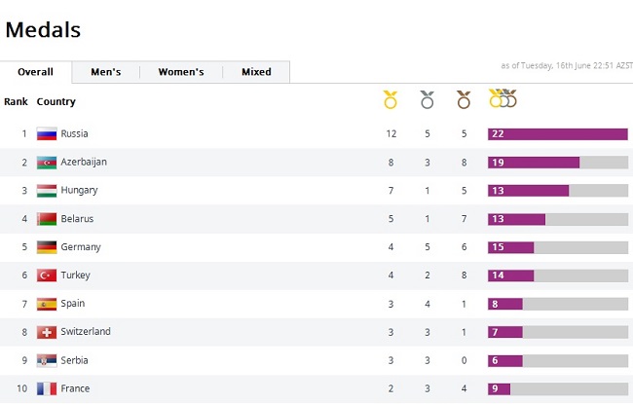Click the Belarus flag icon

(47, 219)
